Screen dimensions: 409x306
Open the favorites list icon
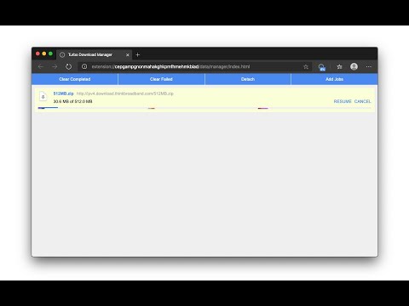(x=339, y=66)
